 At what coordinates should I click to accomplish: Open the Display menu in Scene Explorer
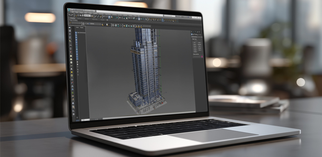(82, 28)
